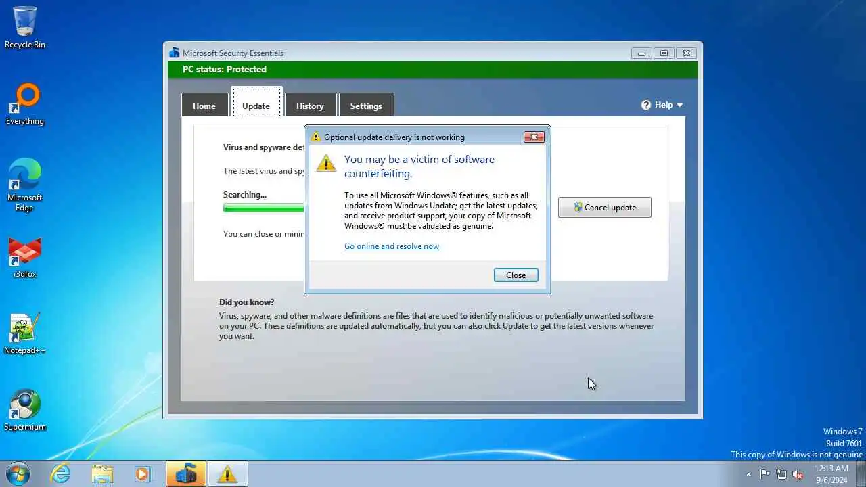The image size is (866, 487).
Task: Click the muted volume tray icon
Action: [x=798, y=474]
